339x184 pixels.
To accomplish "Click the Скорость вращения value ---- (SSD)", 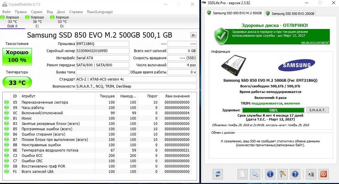I will tap(182, 58).
